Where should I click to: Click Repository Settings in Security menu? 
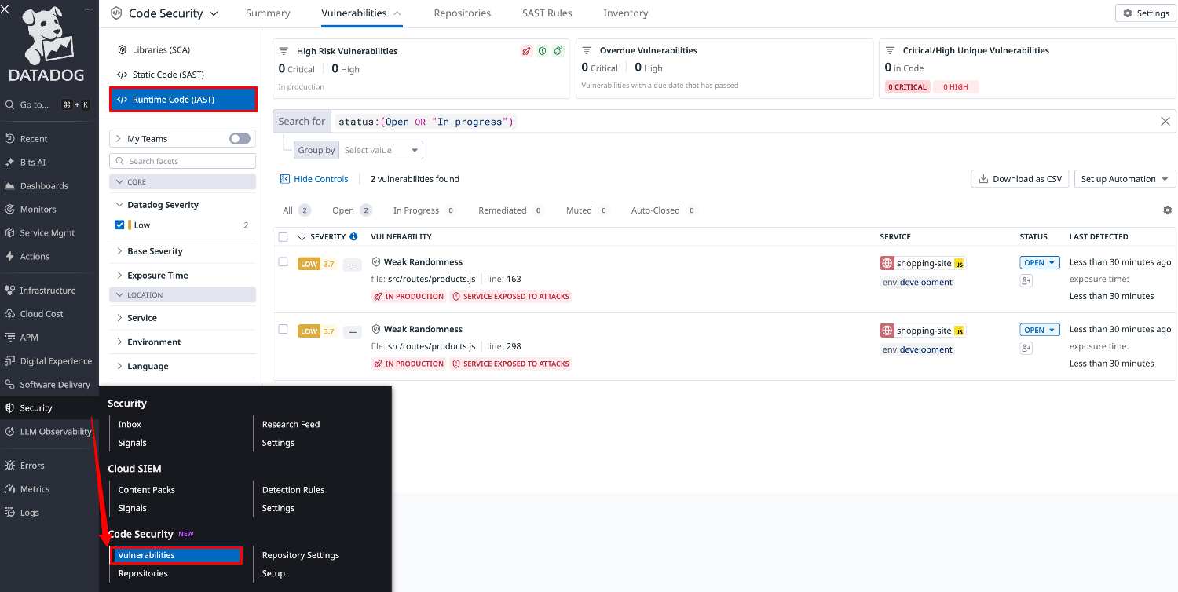[301, 555]
